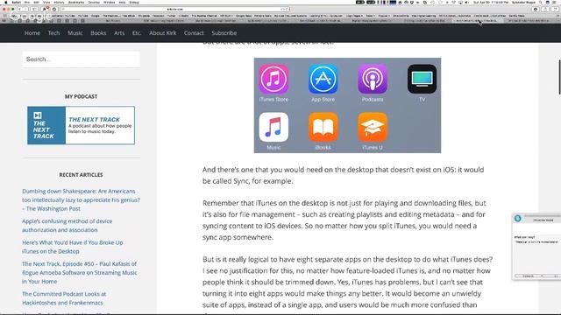Screen dimensions: 561x315
Task: Click into the Search field in sidebar
Action: pyautogui.click(x=82, y=59)
